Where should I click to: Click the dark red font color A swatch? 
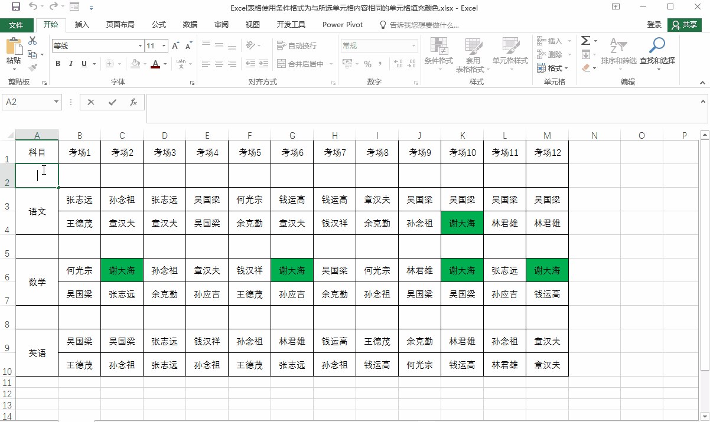pos(155,64)
